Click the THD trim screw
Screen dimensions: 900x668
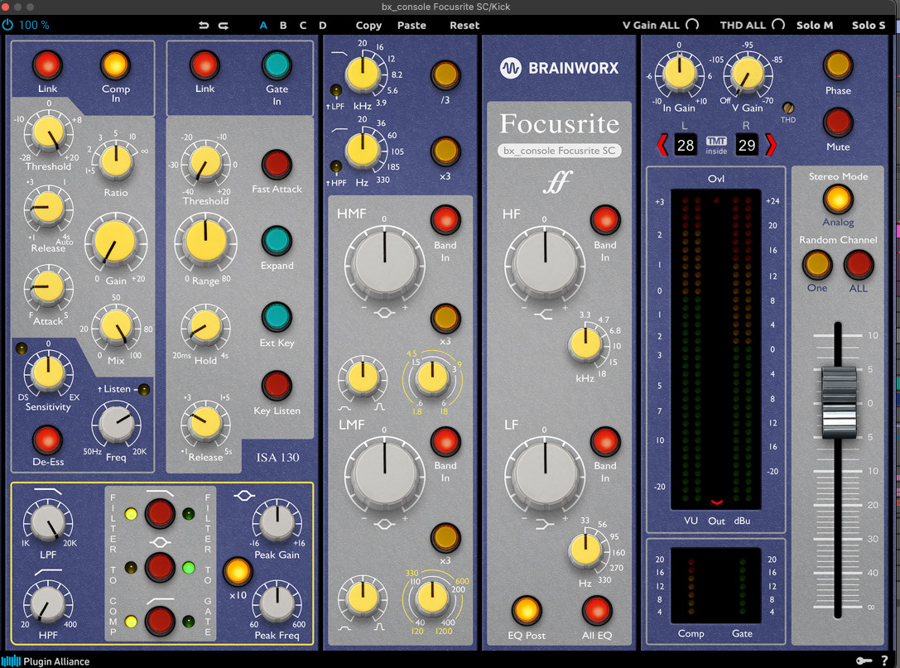coord(789,108)
